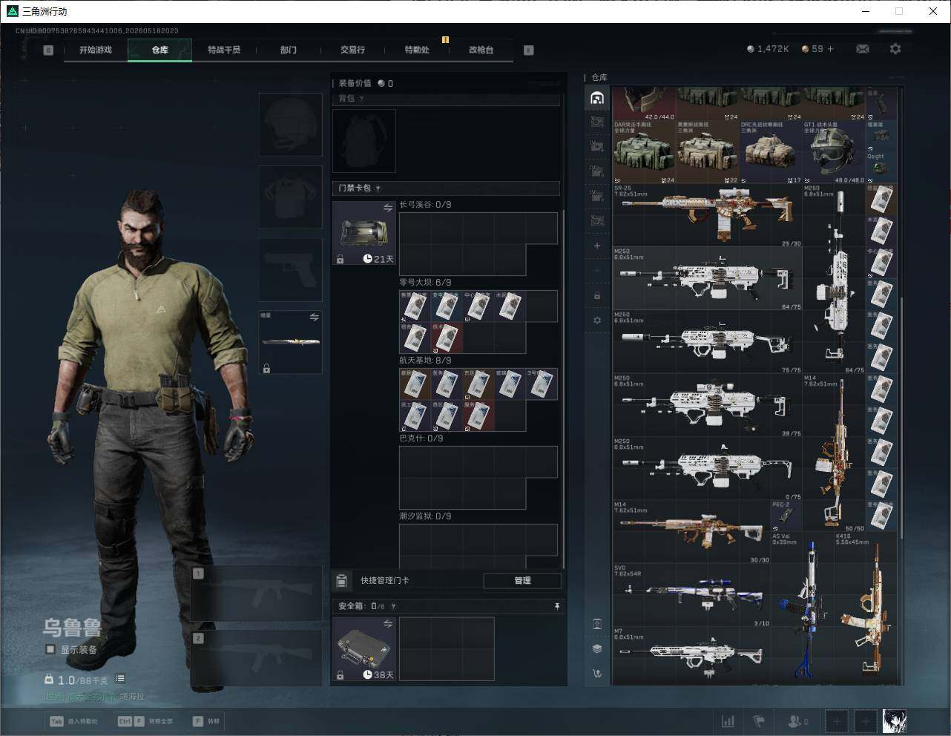Viewport: 951px width, 736px height.
Task: Select the horizontal M14 with 30/30 ammo
Action: 691,532
